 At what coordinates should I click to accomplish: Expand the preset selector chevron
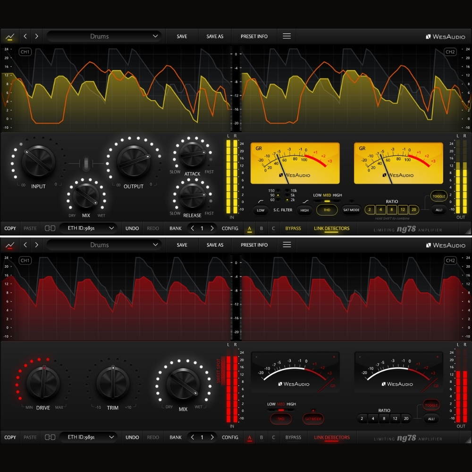tap(155, 36)
